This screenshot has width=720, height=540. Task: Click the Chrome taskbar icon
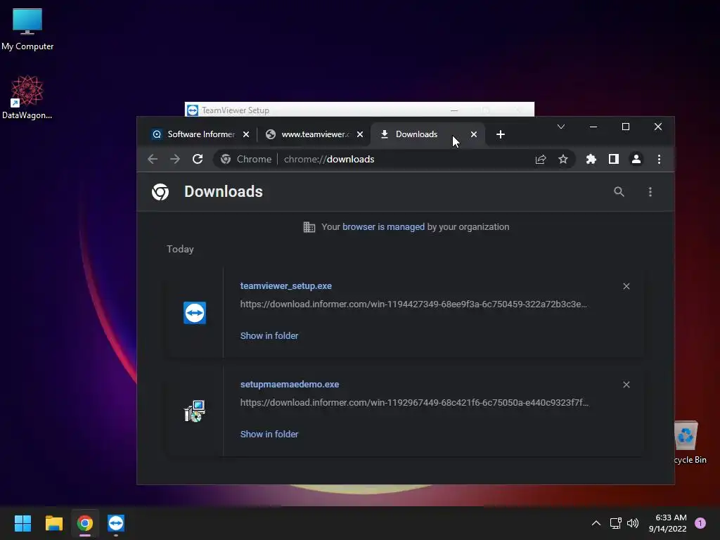tap(85, 523)
